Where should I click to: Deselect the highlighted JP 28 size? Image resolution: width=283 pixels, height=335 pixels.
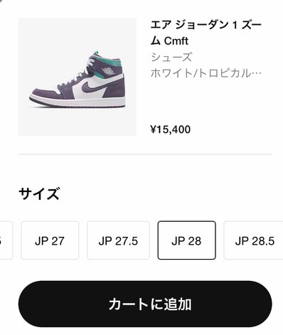point(187,240)
